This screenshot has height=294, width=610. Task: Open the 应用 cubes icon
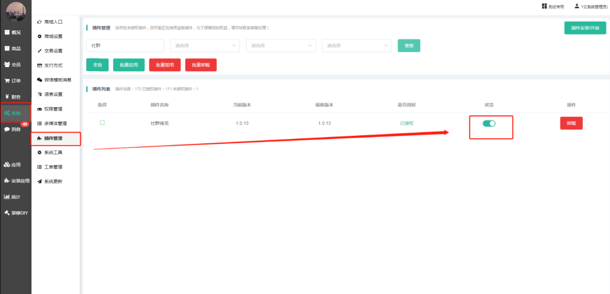click(7, 164)
